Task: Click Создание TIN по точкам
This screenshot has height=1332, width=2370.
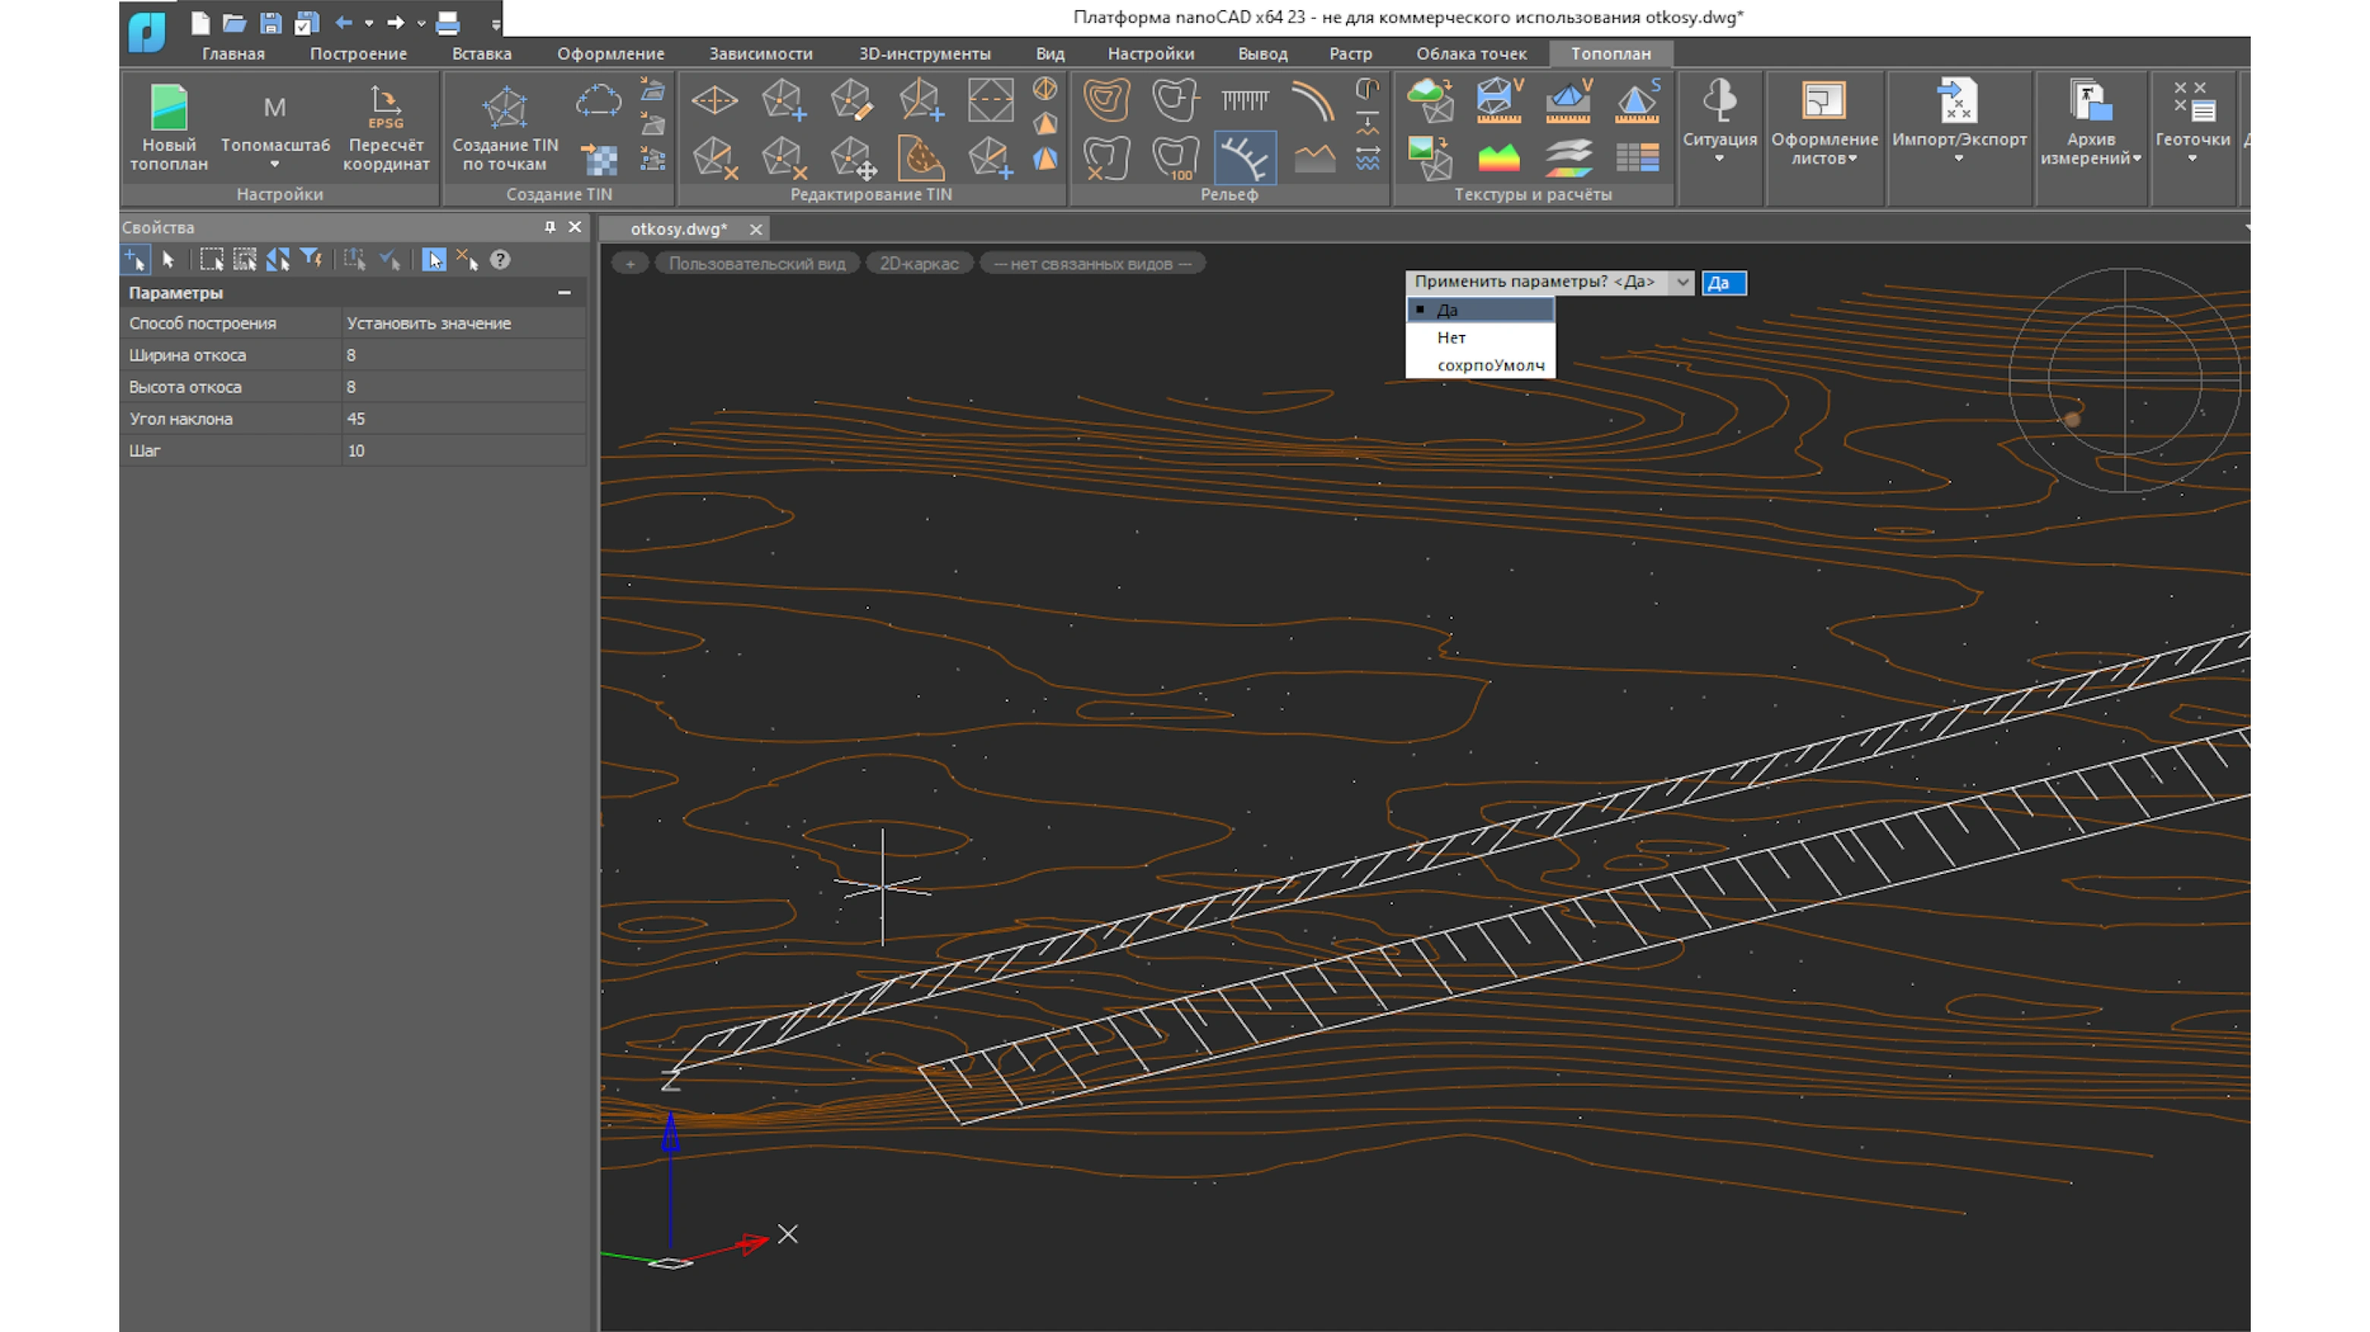Action: [505, 109]
